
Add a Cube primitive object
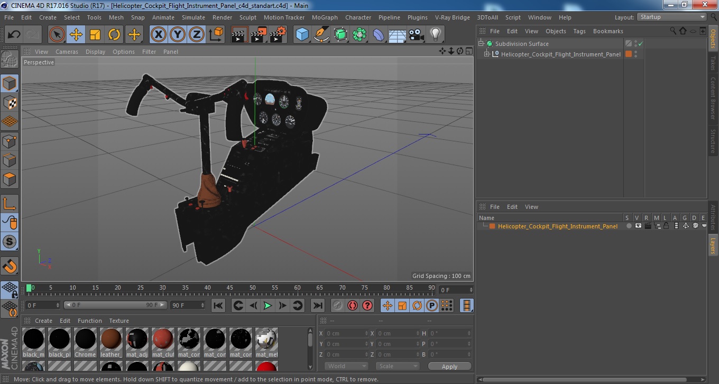click(x=302, y=35)
